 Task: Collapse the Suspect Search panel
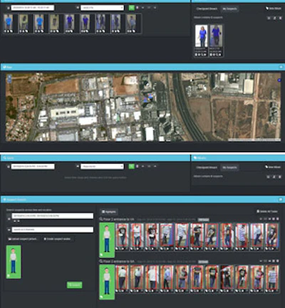pyautogui.click(x=281, y=200)
